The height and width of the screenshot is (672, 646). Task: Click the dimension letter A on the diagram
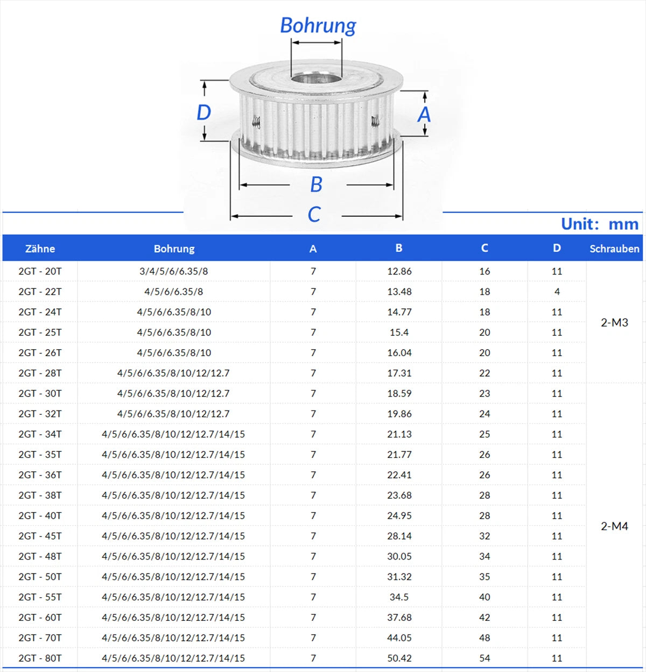click(x=424, y=114)
